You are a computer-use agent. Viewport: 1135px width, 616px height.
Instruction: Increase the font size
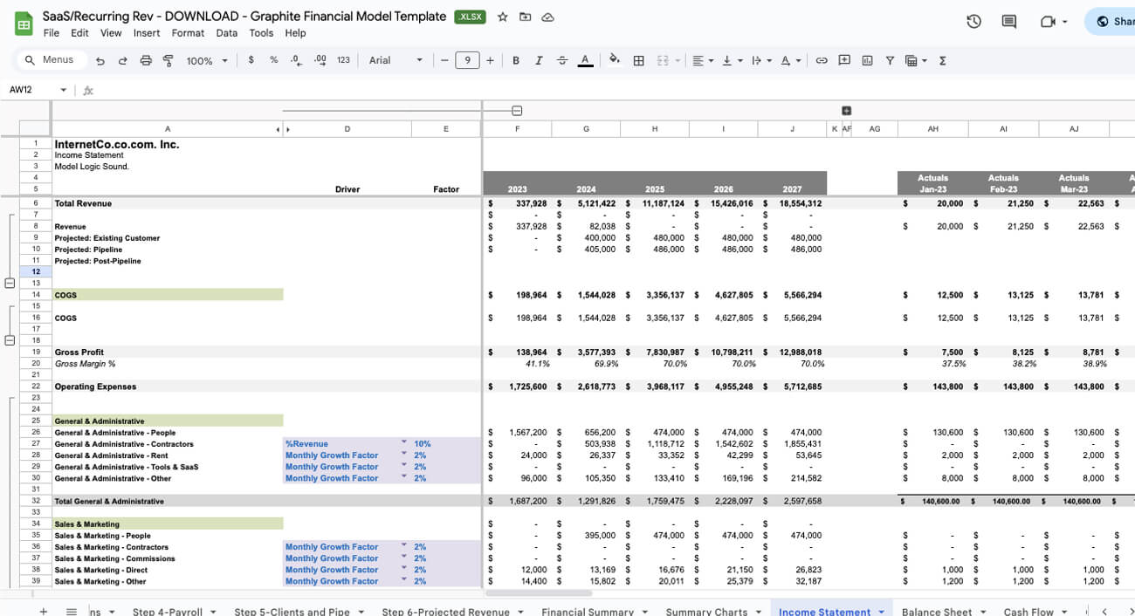pyautogui.click(x=490, y=60)
